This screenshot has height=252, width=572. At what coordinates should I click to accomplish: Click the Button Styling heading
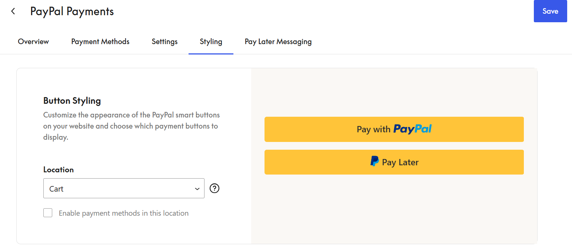72,100
